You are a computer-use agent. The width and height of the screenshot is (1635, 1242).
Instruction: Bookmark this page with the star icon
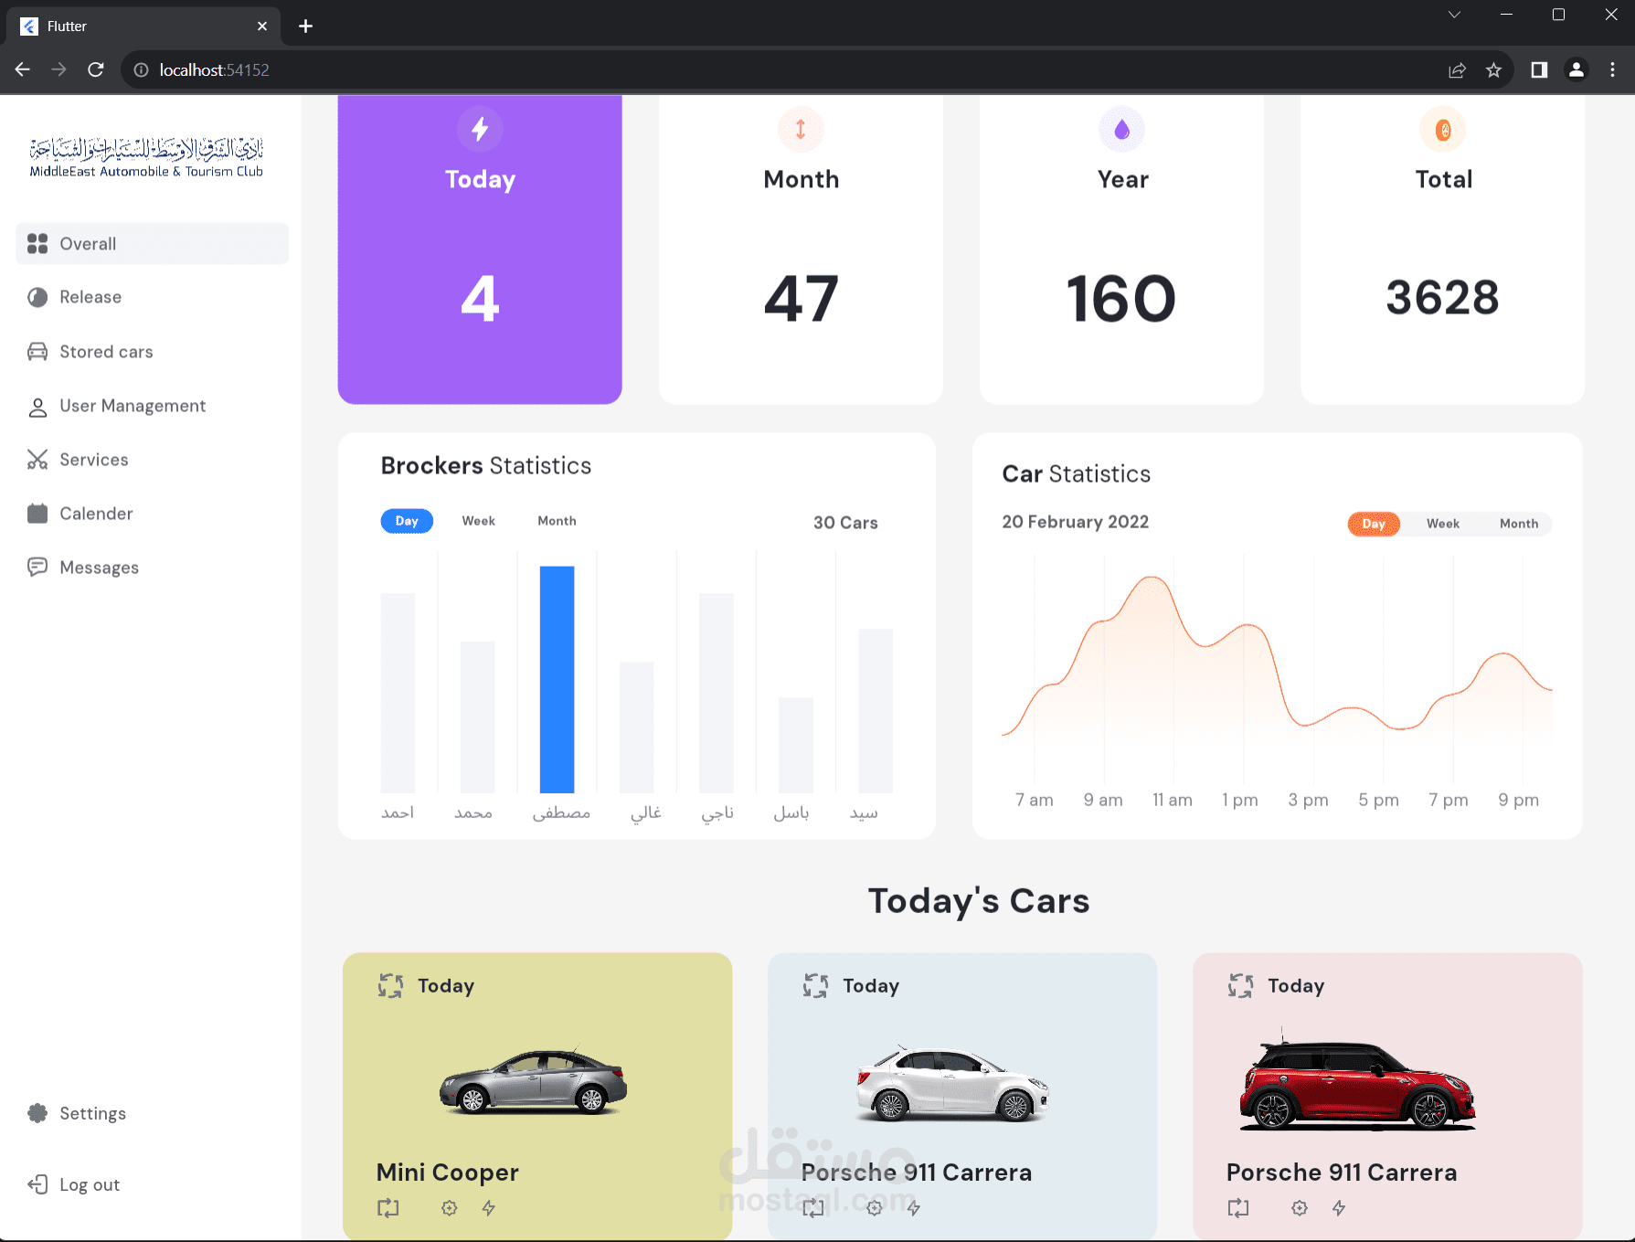pyautogui.click(x=1493, y=69)
